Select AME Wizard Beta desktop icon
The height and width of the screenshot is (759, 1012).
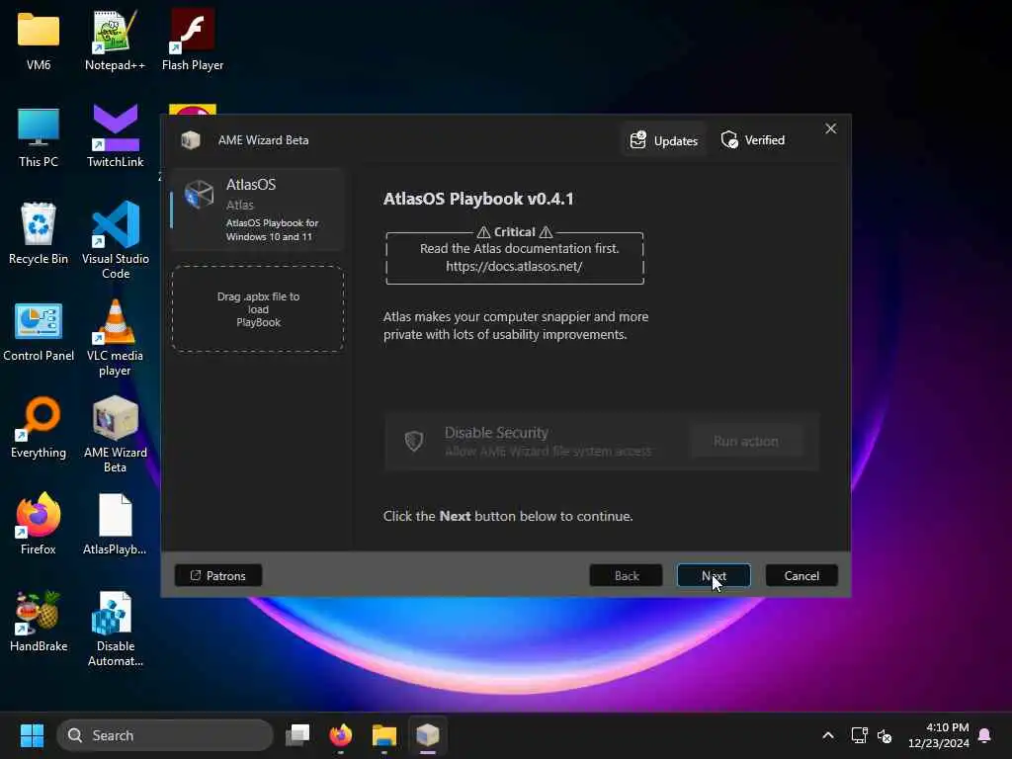point(115,434)
